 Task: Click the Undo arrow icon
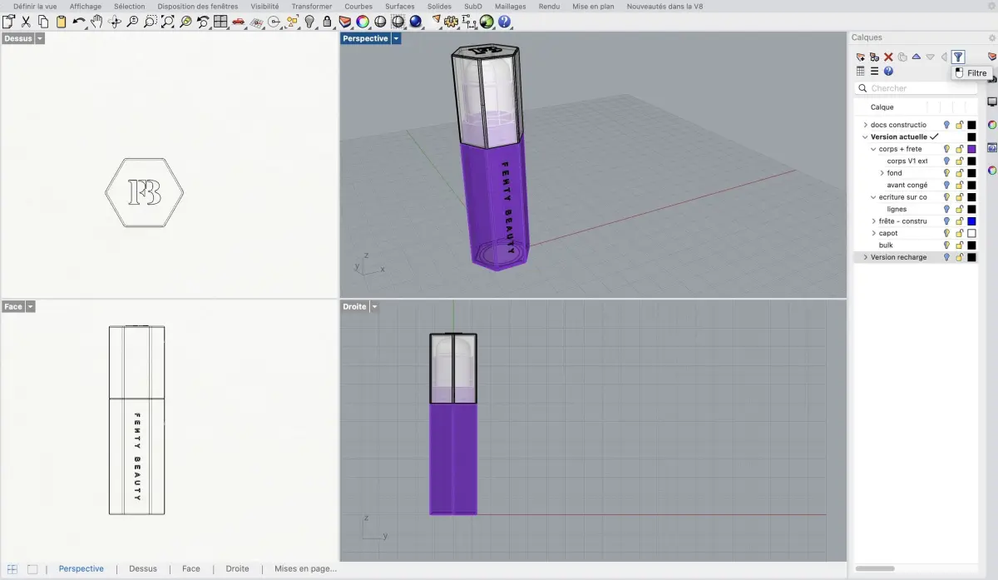(x=79, y=22)
